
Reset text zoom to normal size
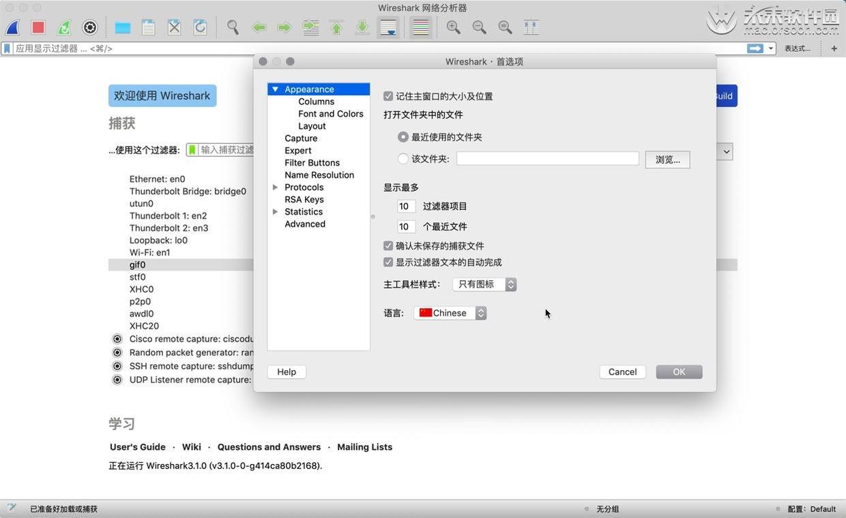[506, 27]
